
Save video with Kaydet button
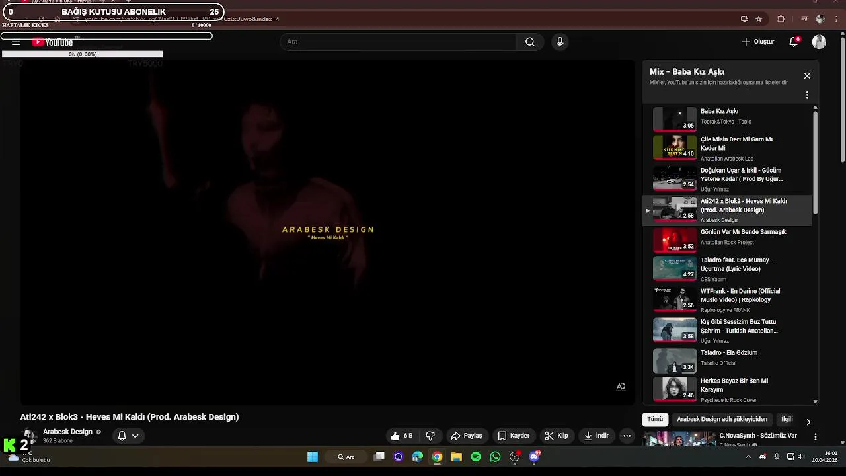coord(514,436)
